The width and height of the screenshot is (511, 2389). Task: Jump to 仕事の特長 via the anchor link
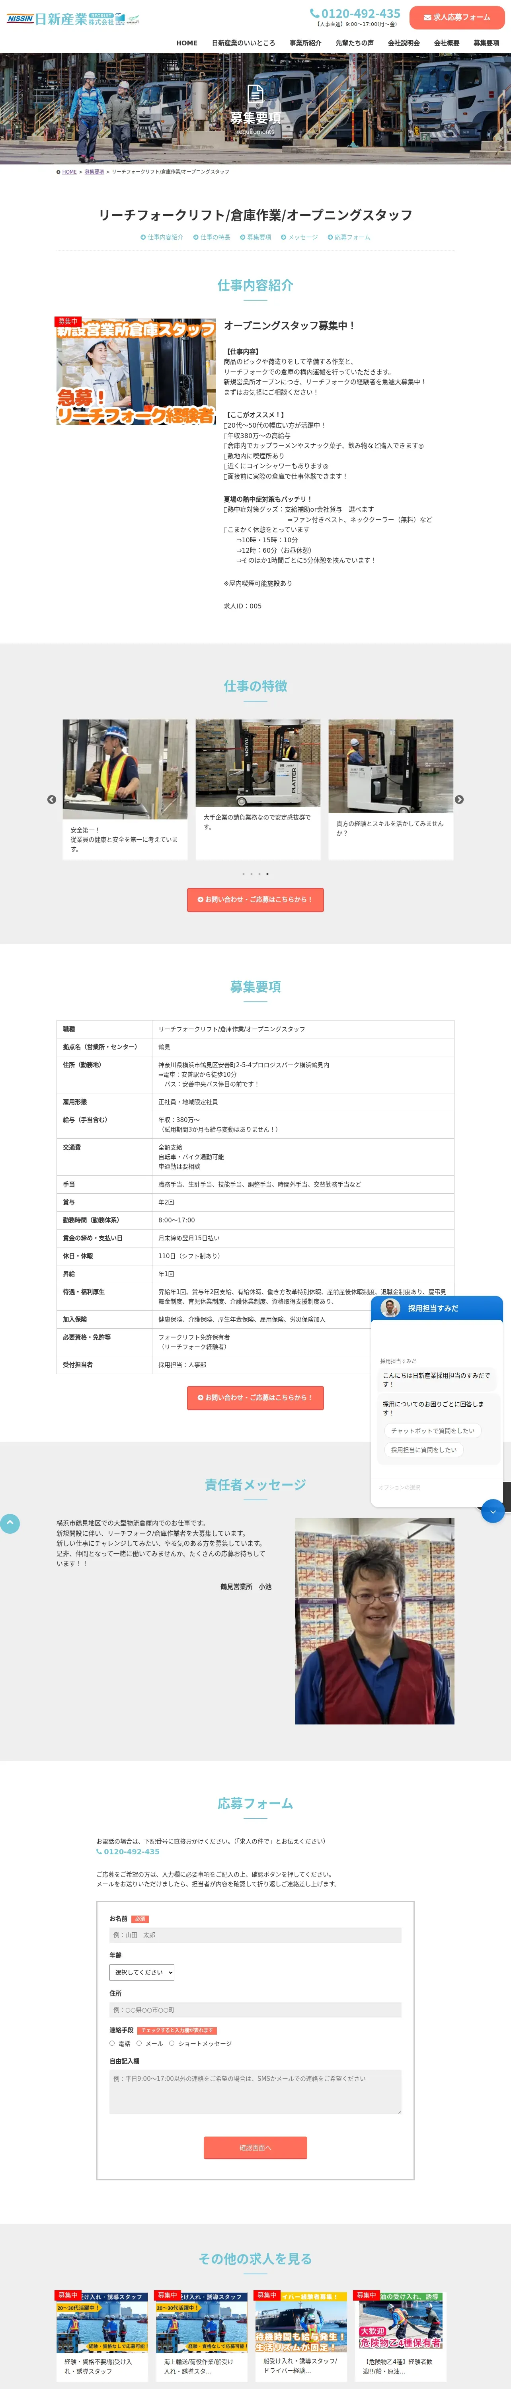pyautogui.click(x=211, y=237)
